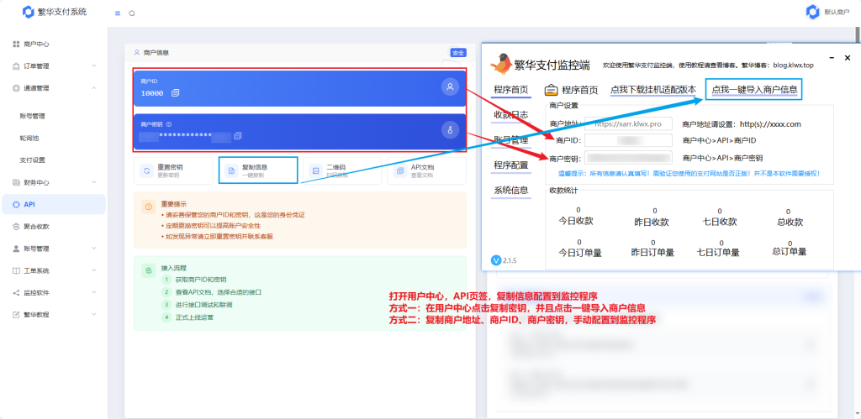This screenshot has width=861, height=419.
Task: Click the 商户ID input field in monitor window
Action: [628, 140]
